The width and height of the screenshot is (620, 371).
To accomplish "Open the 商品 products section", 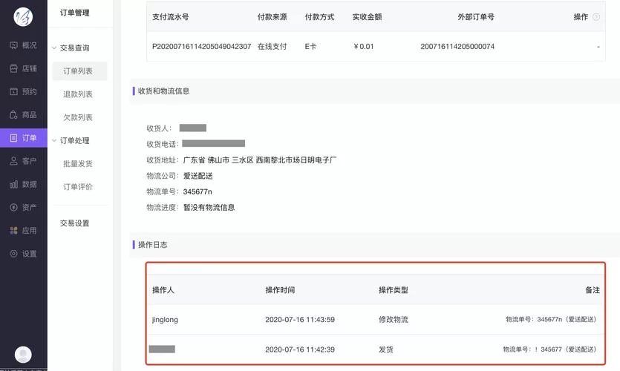I will 23,115.
